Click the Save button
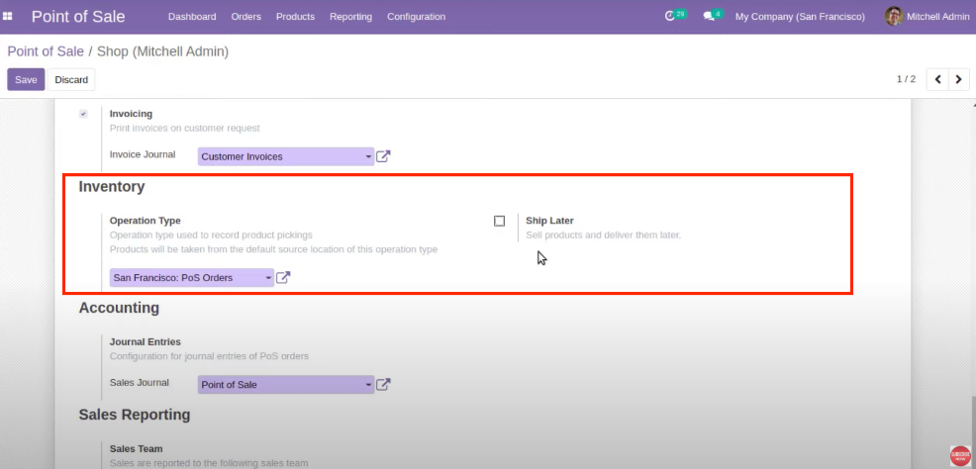This screenshot has height=469, width=976. [26, 80]
